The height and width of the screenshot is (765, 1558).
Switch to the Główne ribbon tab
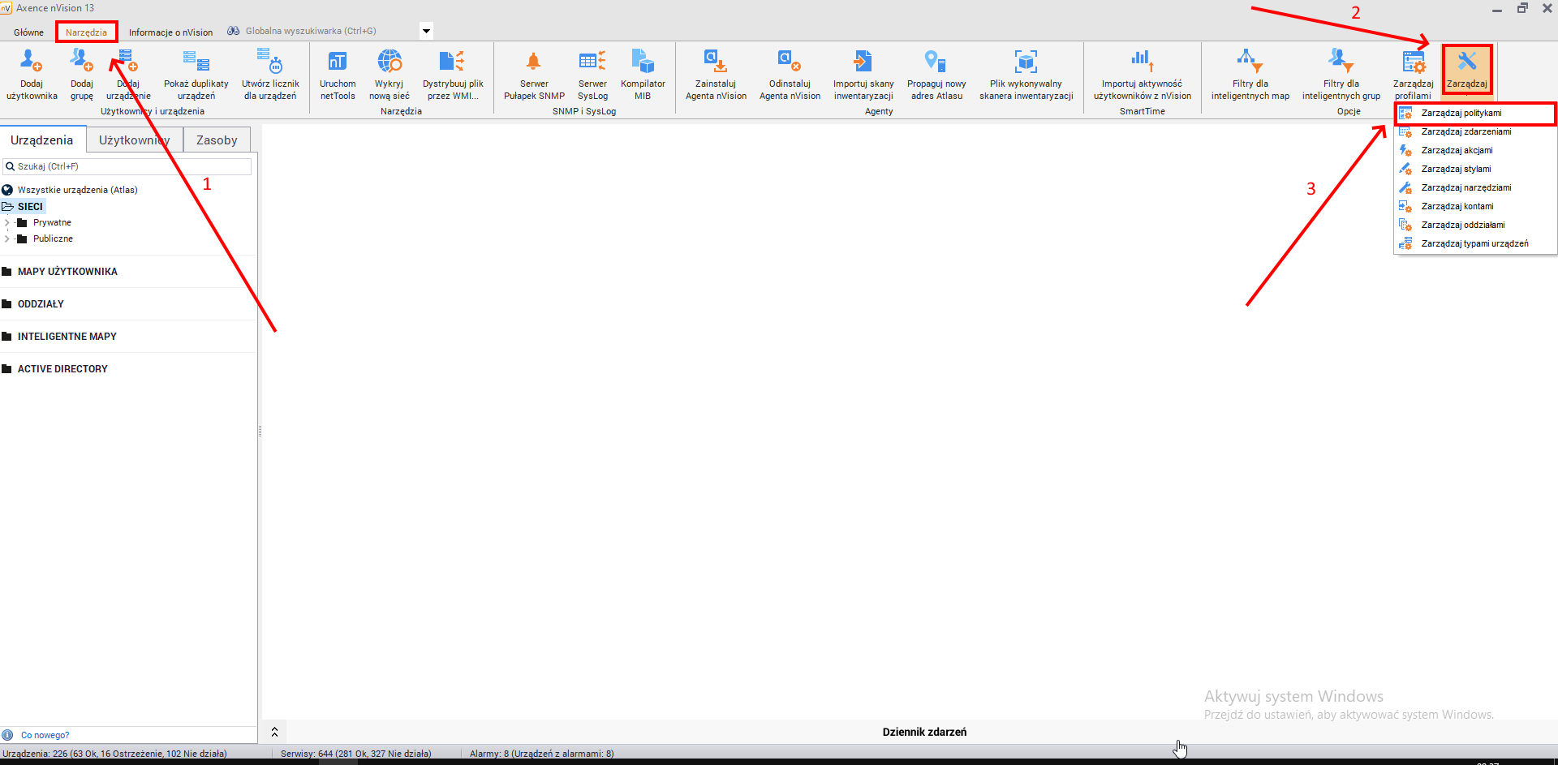pos(28,32)
